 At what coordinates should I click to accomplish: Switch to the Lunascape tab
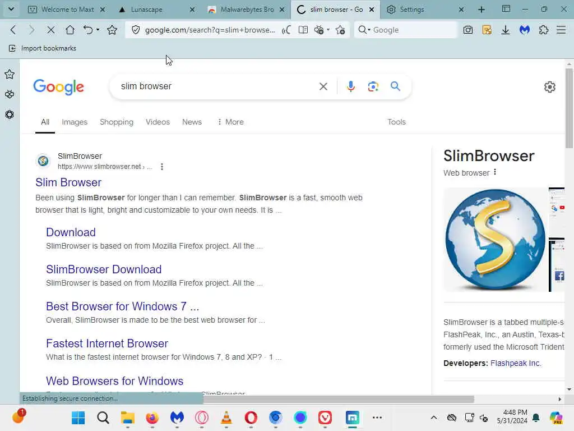click(146, 10)
